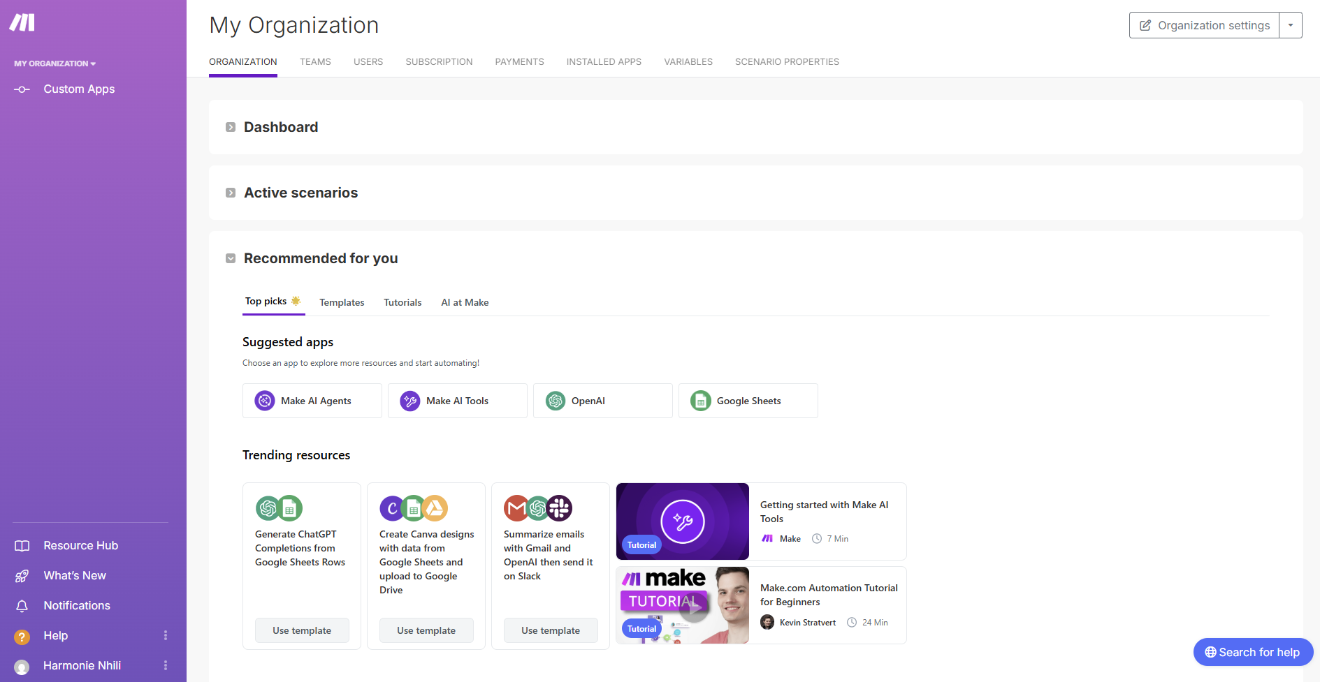1320x682 pixels.
Task: Open the Resource Hub book icon
Action: pos(22,546)
